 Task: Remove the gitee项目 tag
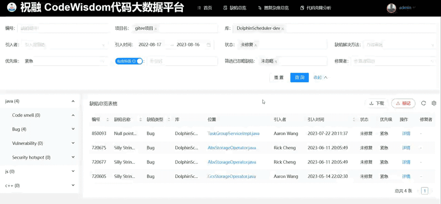156,29
